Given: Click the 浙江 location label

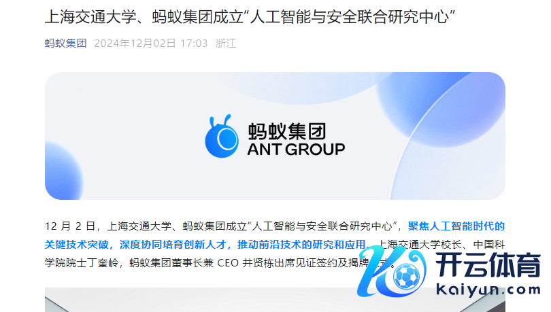Looking at the screenshot, I should [x=226, y=44].
